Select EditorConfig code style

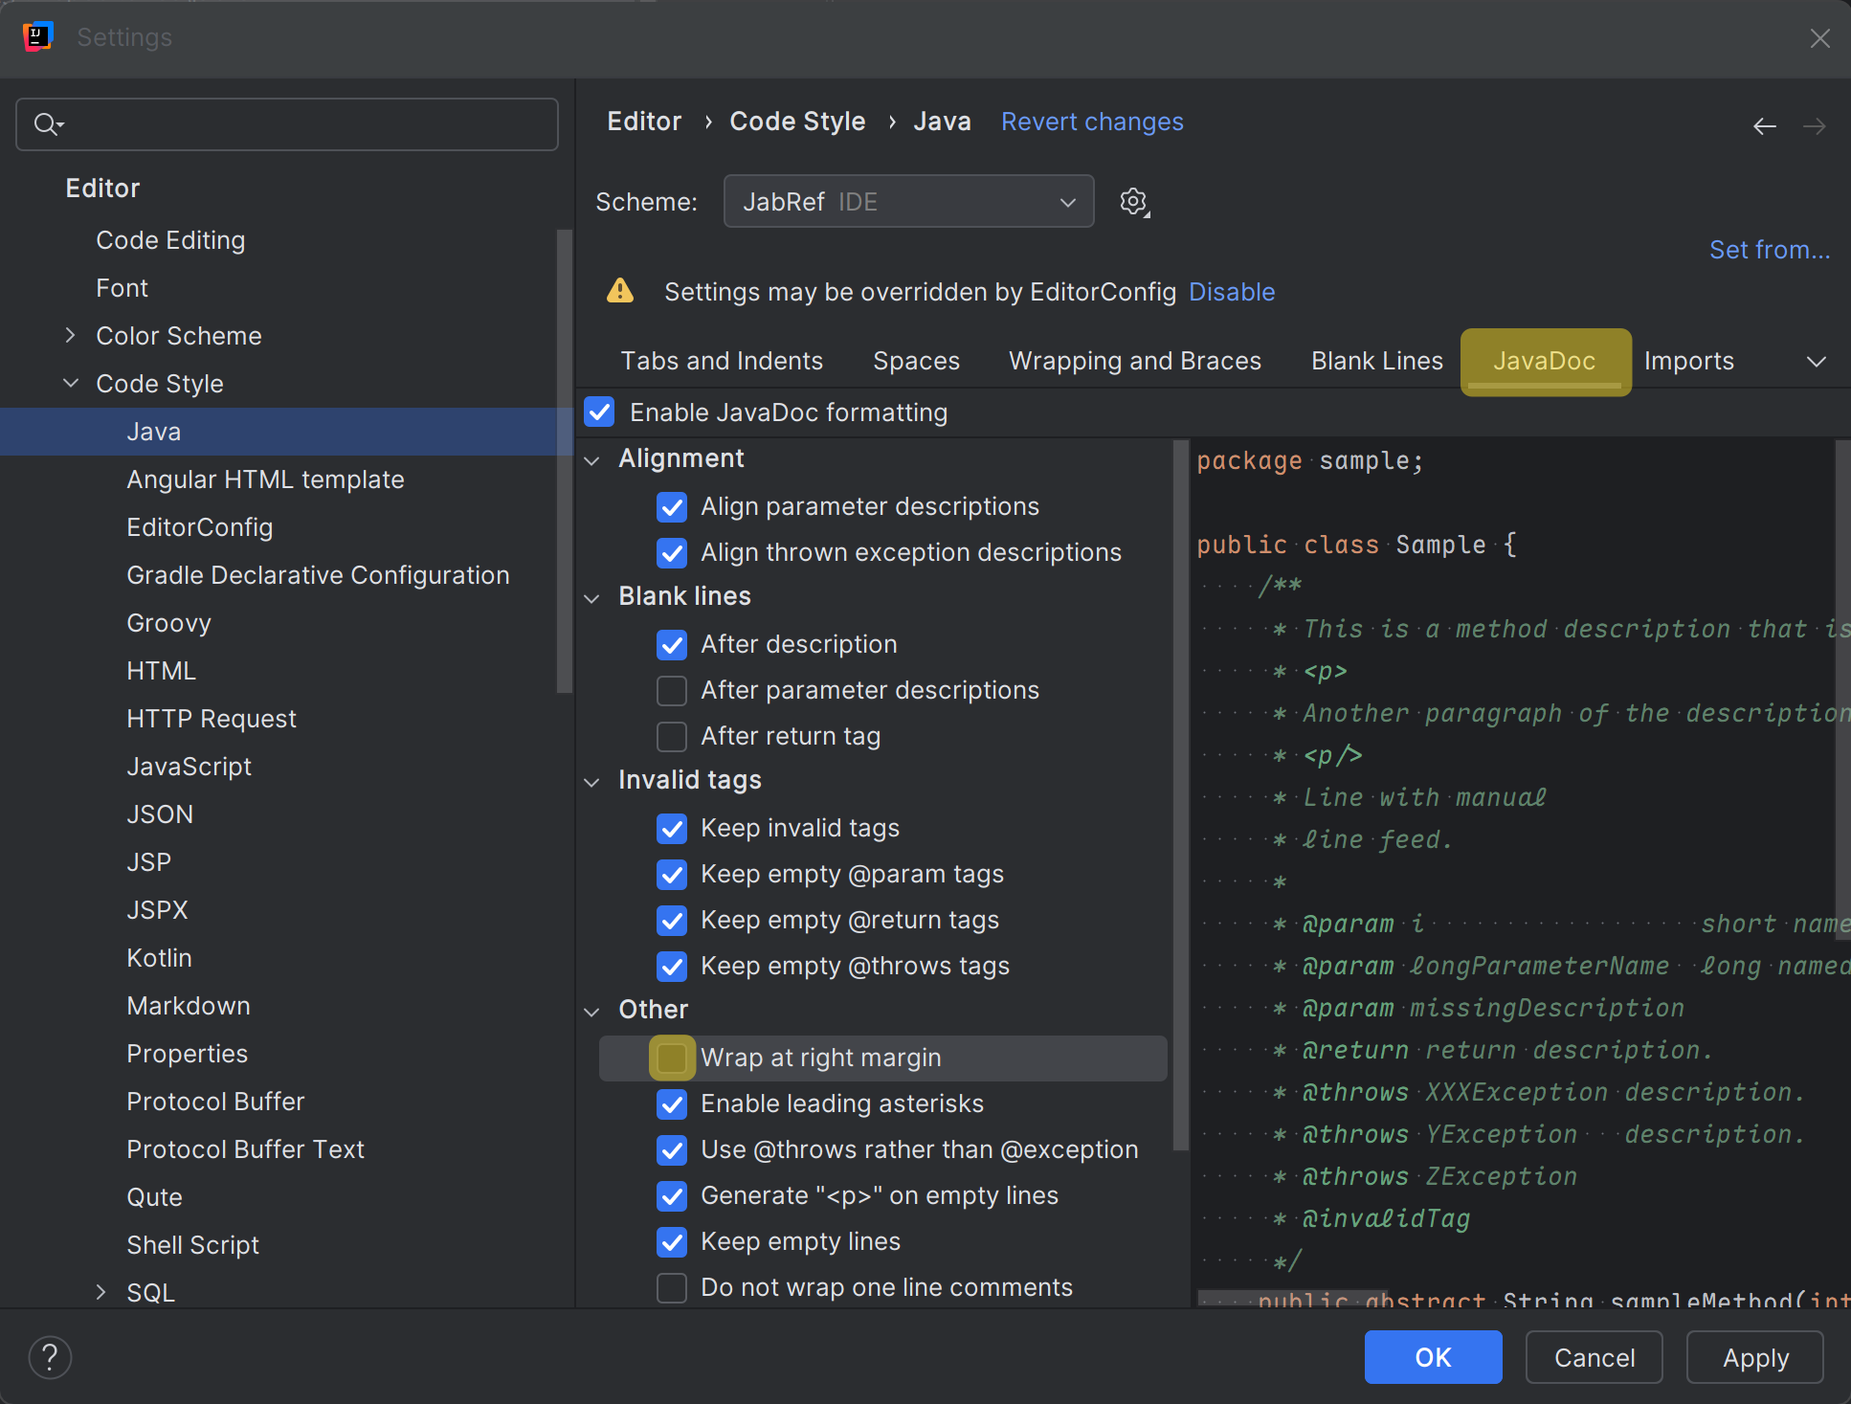pos(199,527)
